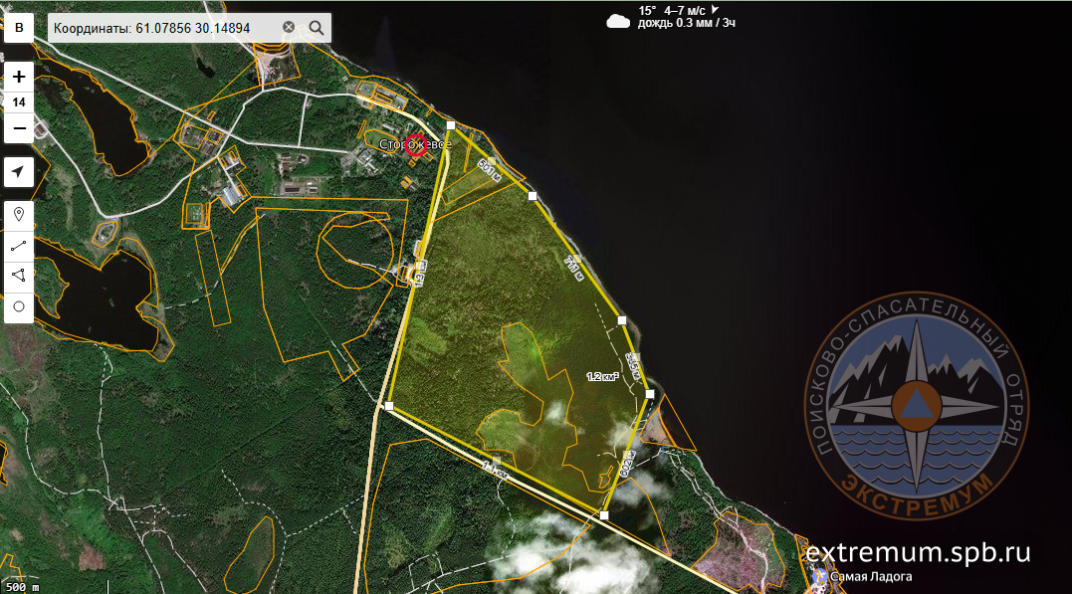
Task: Open the map layer switcher "B" button
Action: click(x=19, y=29)
